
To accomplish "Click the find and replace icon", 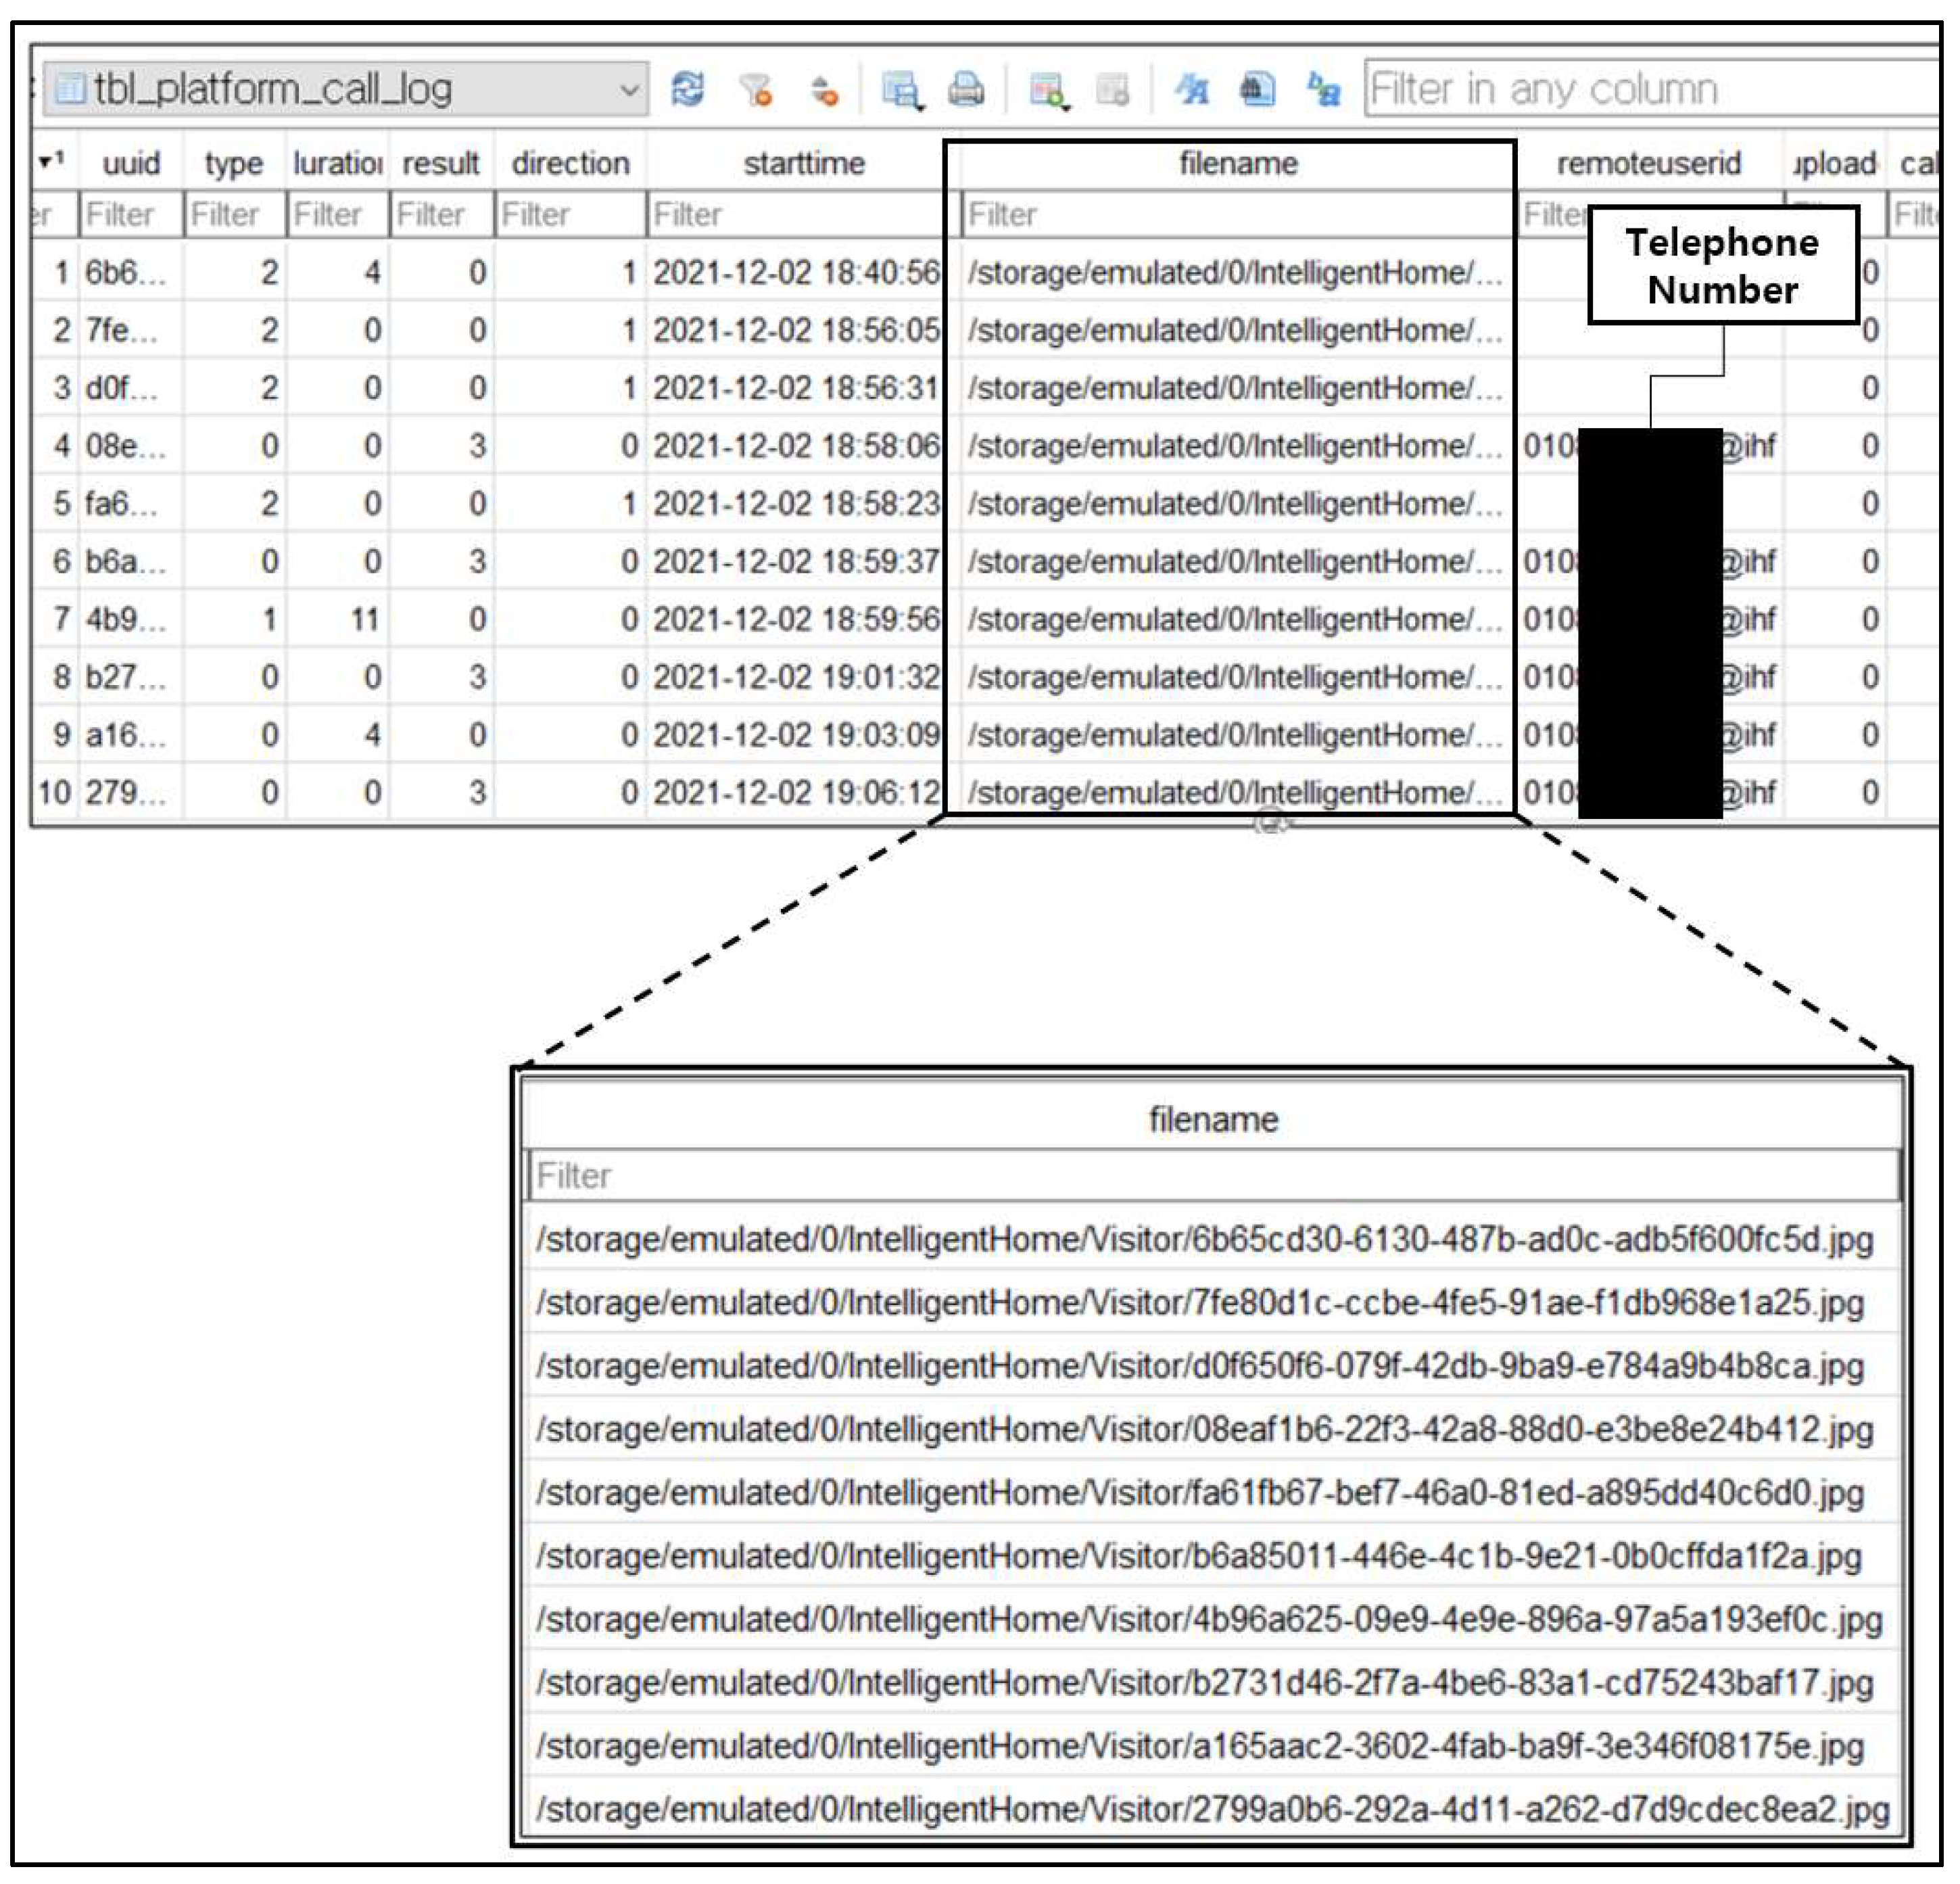I will [x=1323, y=90].
